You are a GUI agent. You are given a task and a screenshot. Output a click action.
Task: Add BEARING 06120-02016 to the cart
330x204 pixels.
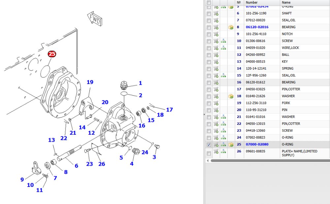[x=216, y=27]
